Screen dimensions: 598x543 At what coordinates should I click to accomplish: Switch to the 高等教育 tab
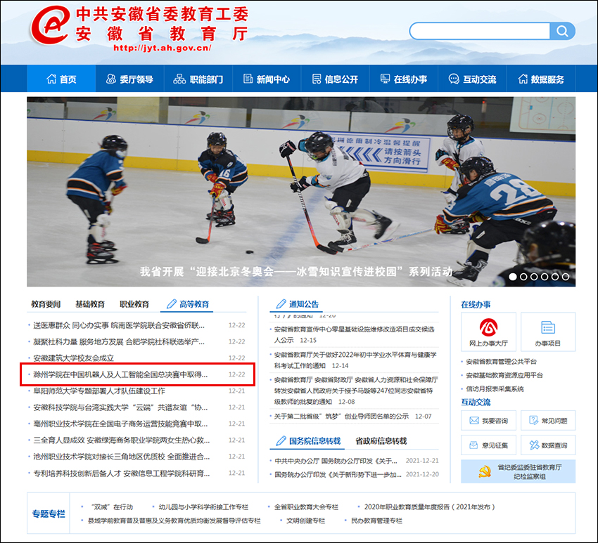[x=188, y=304]
